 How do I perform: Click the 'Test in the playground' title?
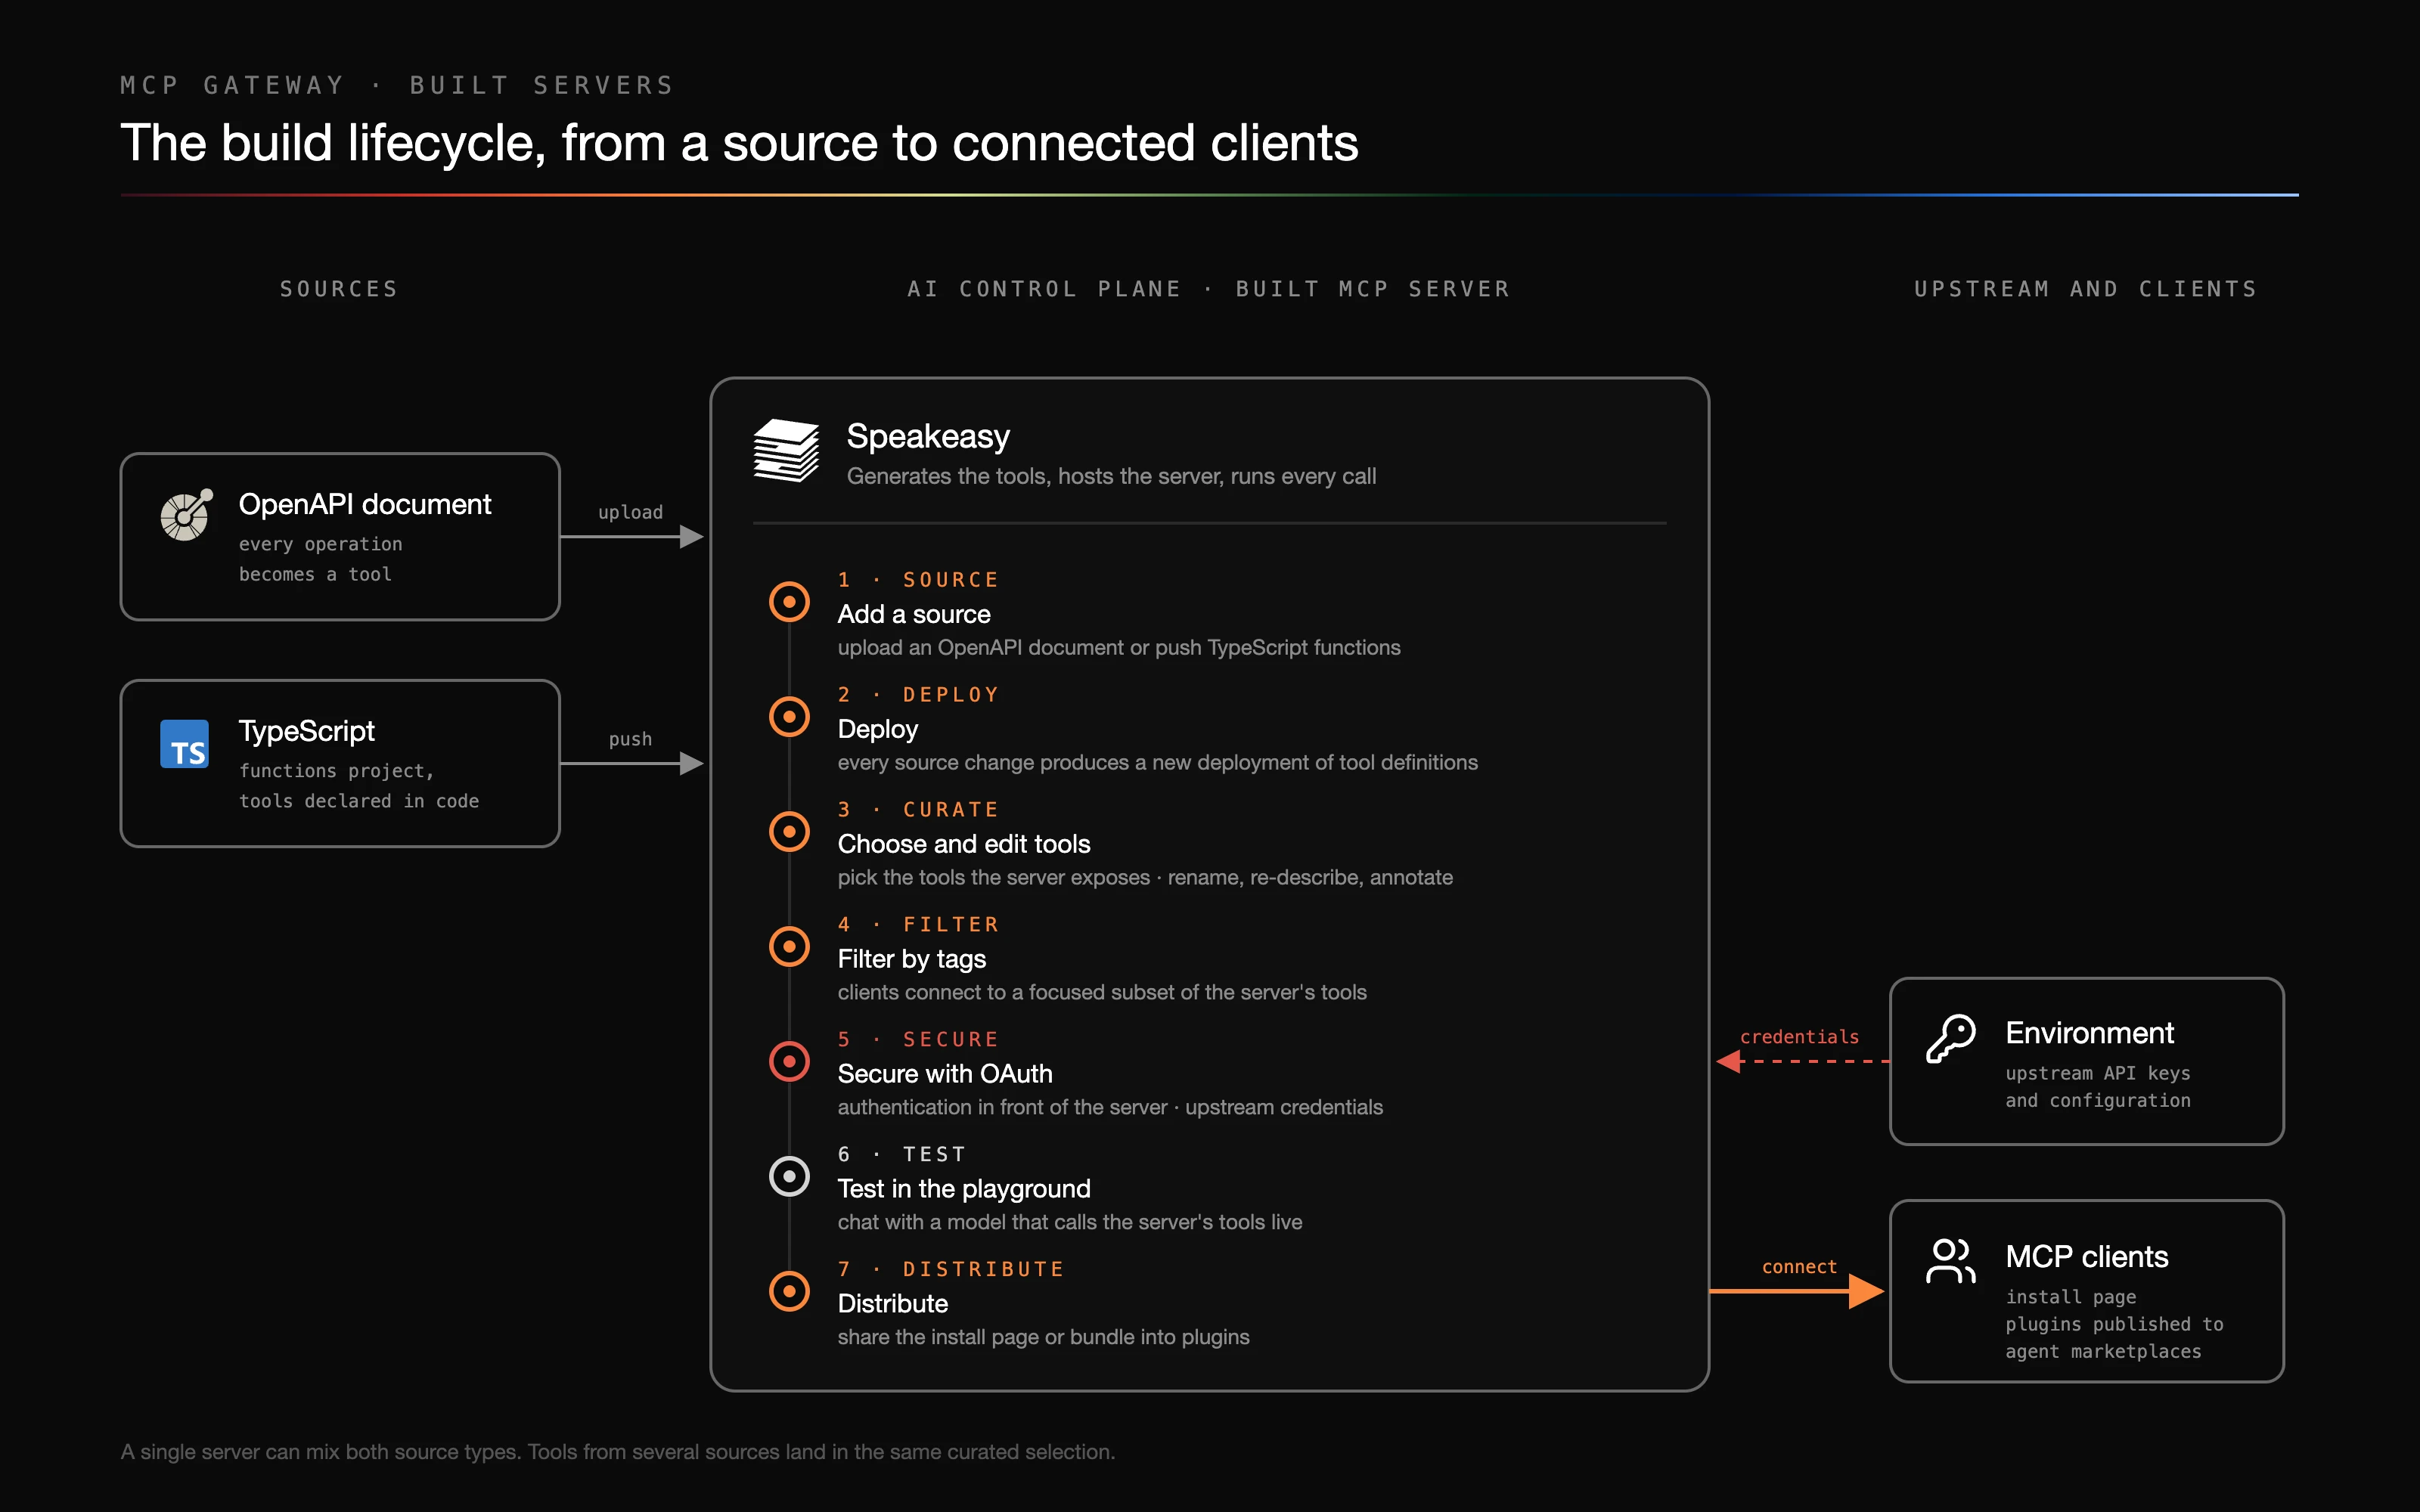point(964,1189)
